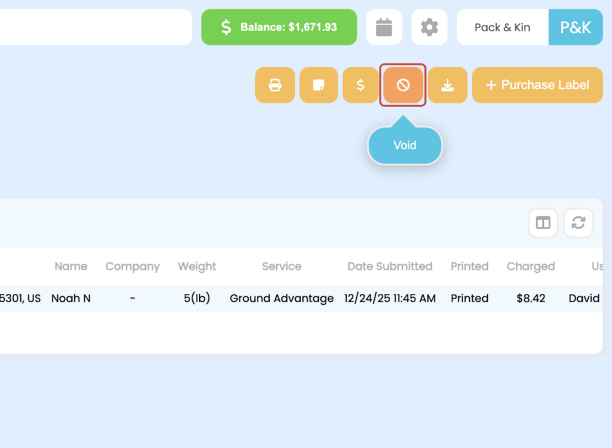Screen dimensions: 612x448
Task: Toggle the column layout icon above the table
Action: click(543, 222)
